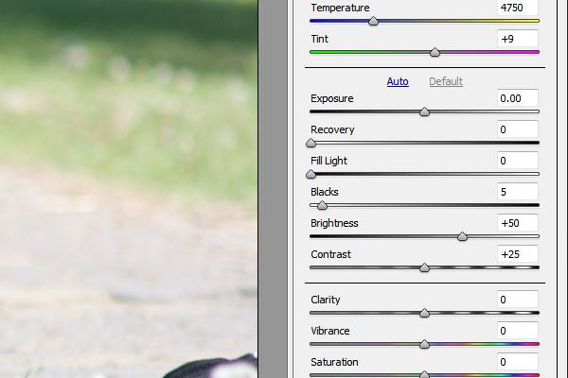Click the Clarity slider handle
This screenshot has height=378, width=568.
[x=424, y=313]
